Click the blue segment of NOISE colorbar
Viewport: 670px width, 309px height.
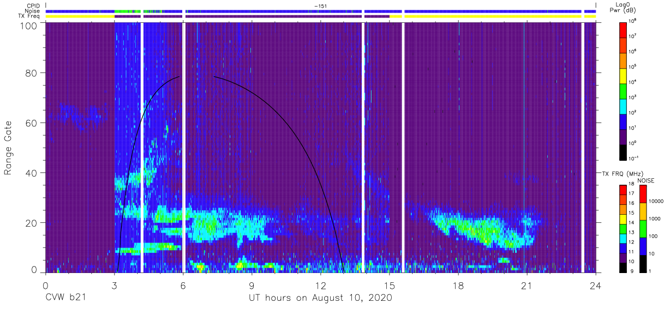pyautogui.click(x=643, y=246)
